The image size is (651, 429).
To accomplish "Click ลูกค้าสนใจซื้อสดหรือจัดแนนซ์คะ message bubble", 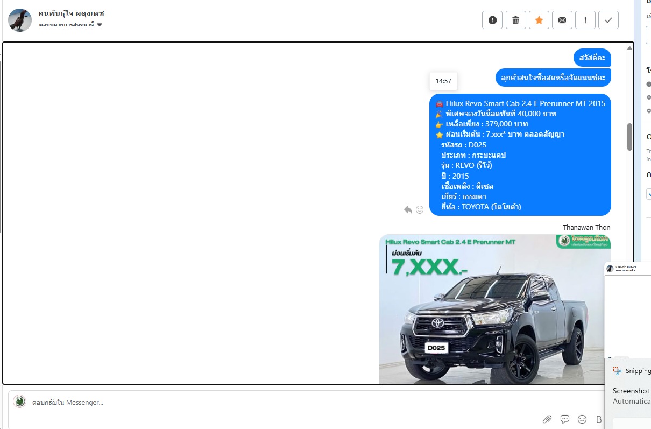I will point(553,78).
